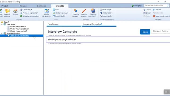170x96 pixels.
Task: Select 'The output is %myAttribute%' tree item
Action: 19,35
